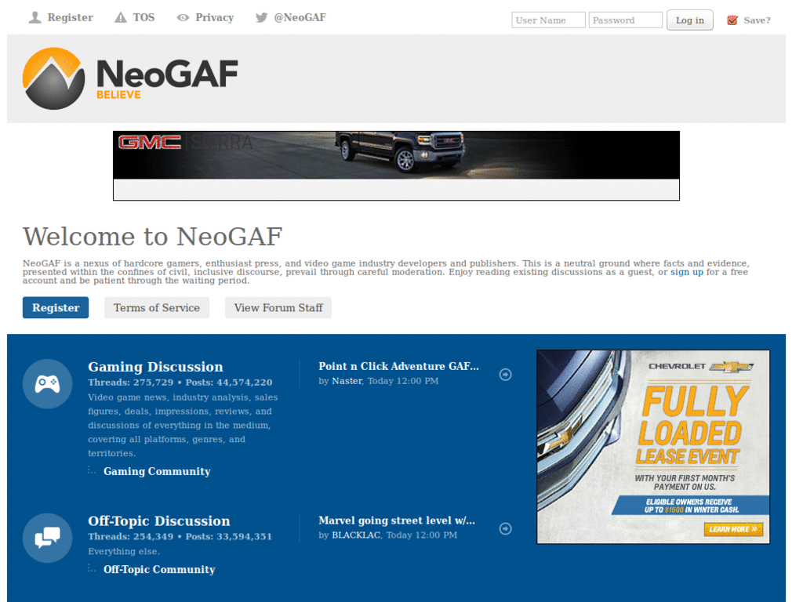
Task: Open the Gaming Discussion forum
Action: pyautogui.click(x=156, y=367)
